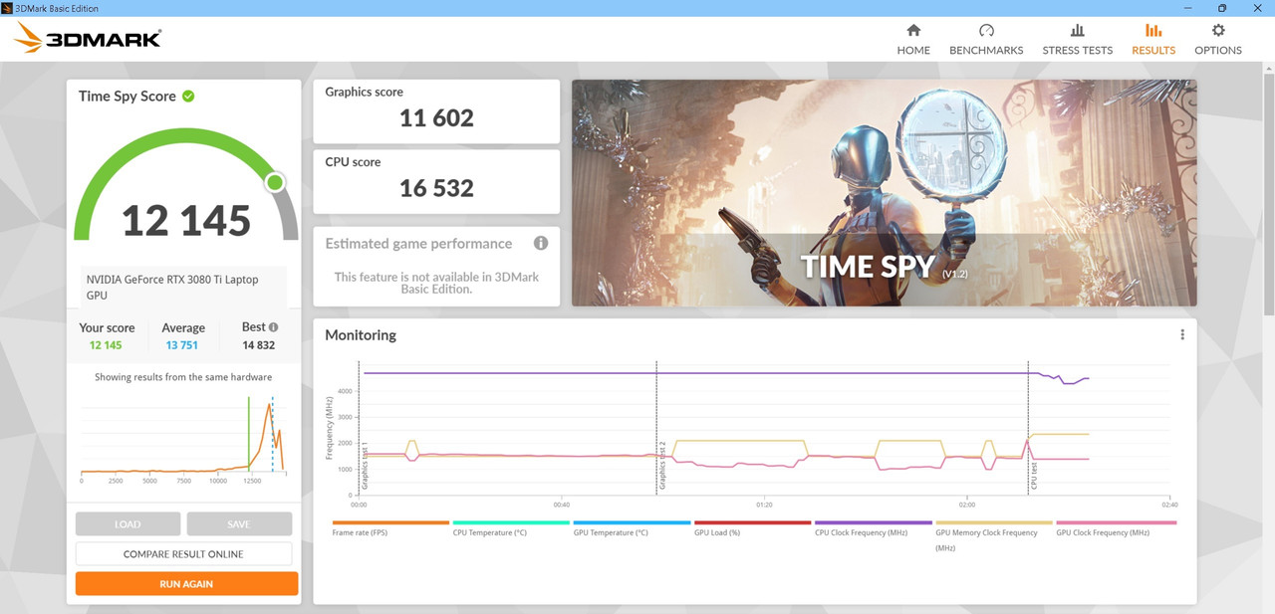Show info about Estimated game performance
This screenshot has width=1275, height=614.
point(541,243)
